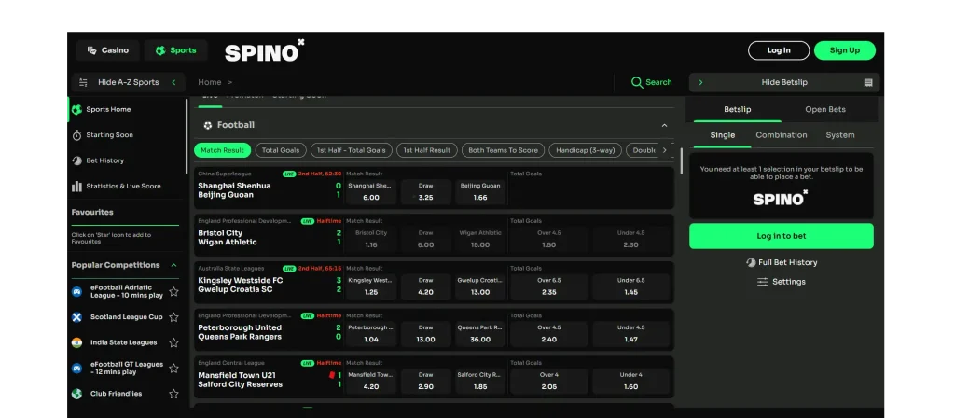955x418 pixels.
Task: Open betslip Settings
Action: 782,282
